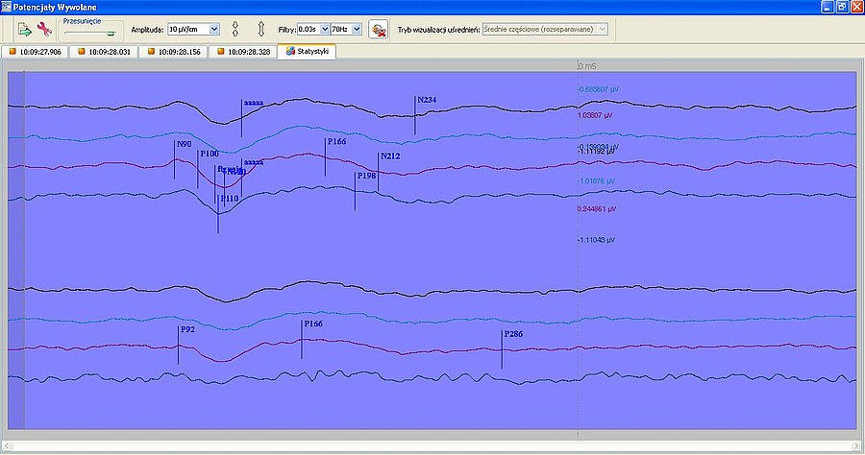
Task: Switch to the 10:09:28.328 tab
Action: 243,52
